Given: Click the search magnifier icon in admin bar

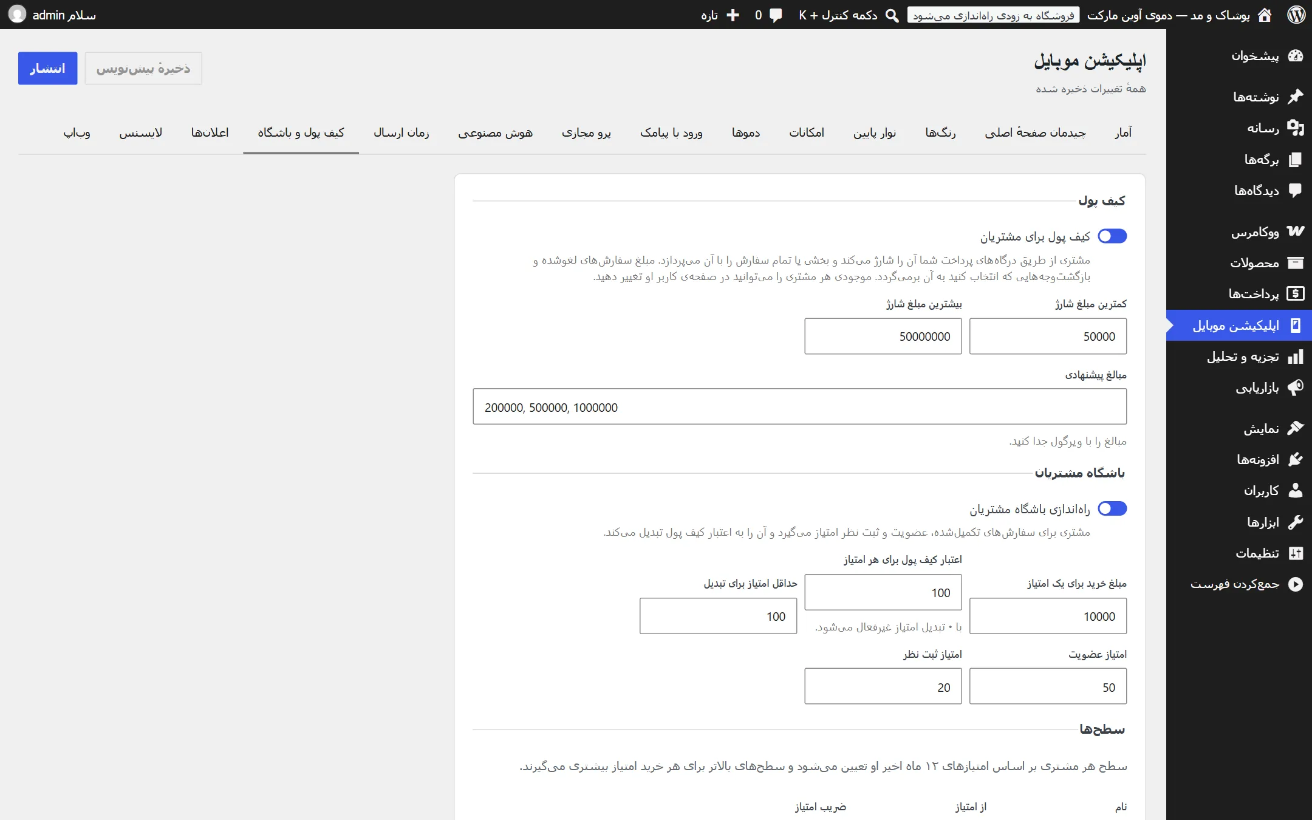Looking at the screenshot, I should 892,15.
